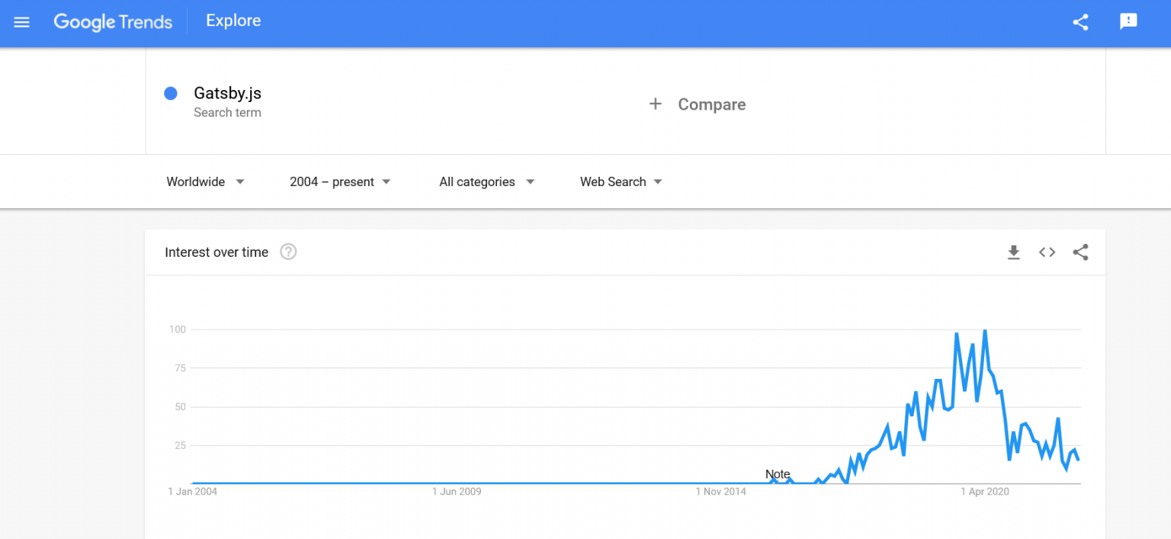Click the Compare button

coord(711,104)
